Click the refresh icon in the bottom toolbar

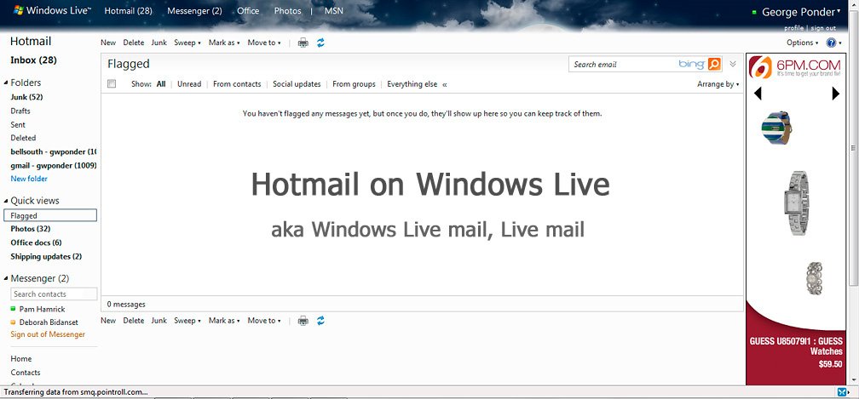coord(320,321)
